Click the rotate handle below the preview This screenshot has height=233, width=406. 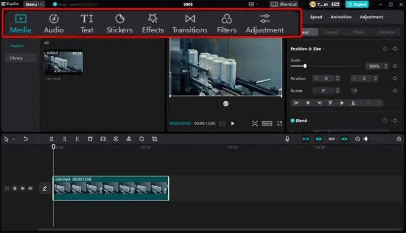226,104
